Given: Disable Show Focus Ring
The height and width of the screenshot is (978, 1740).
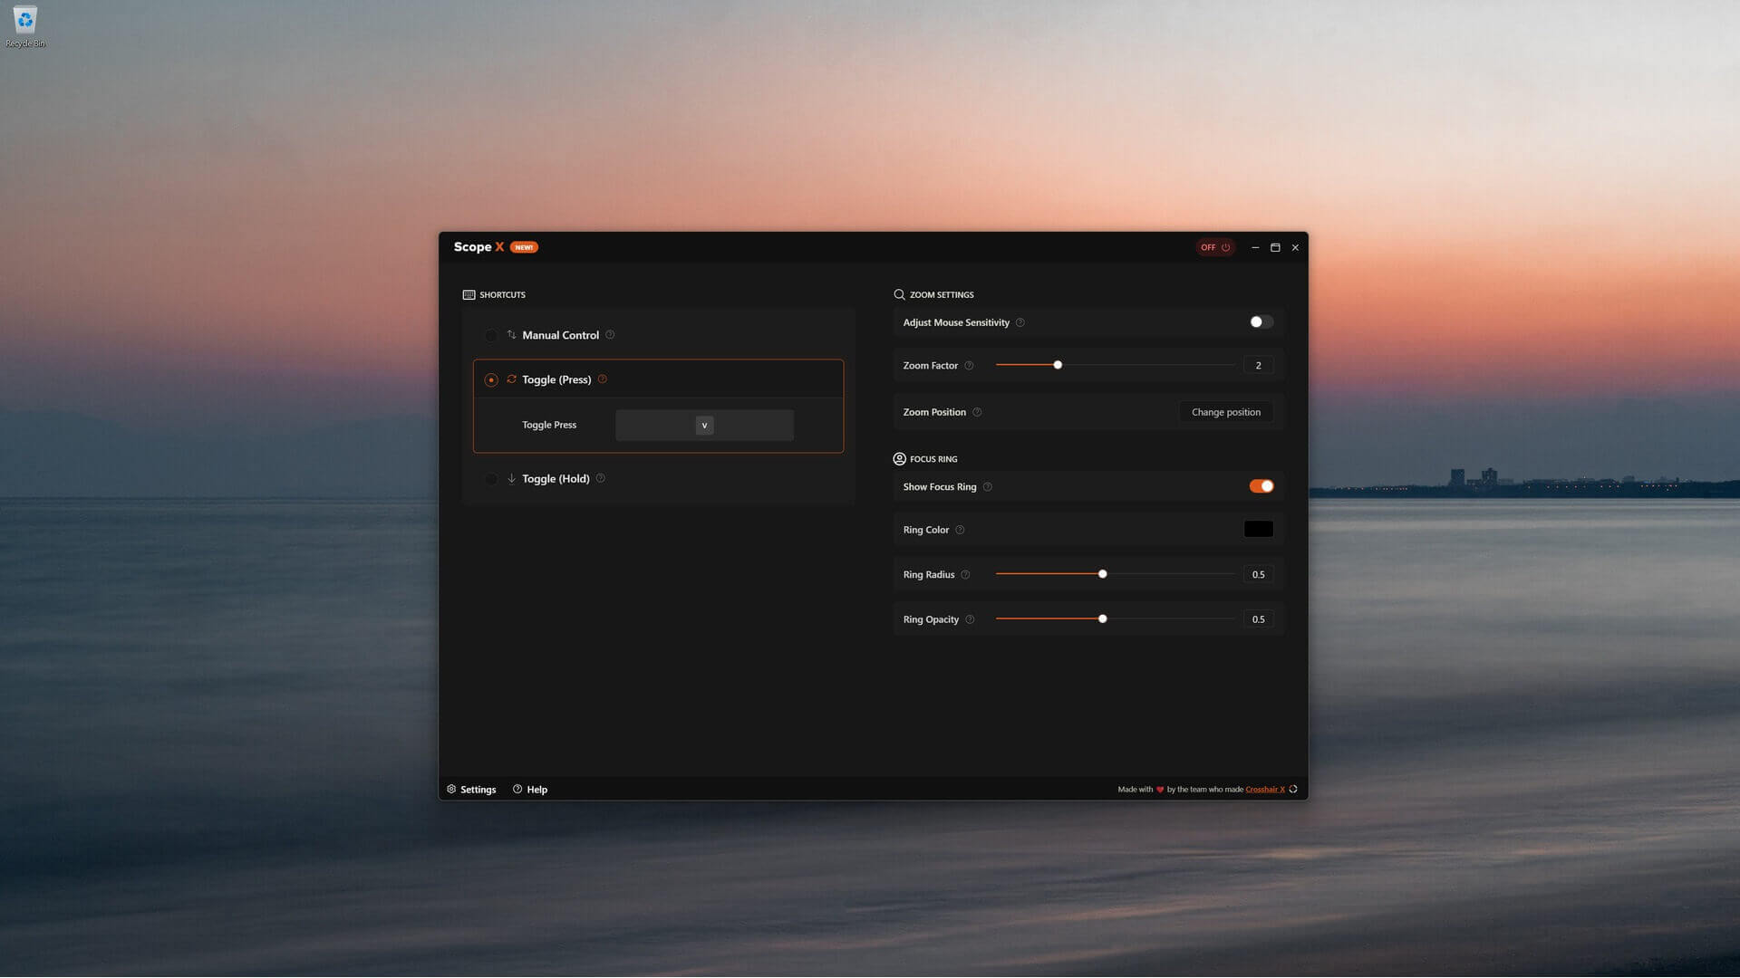Looking at the screenshot, I should [1261, 485].
